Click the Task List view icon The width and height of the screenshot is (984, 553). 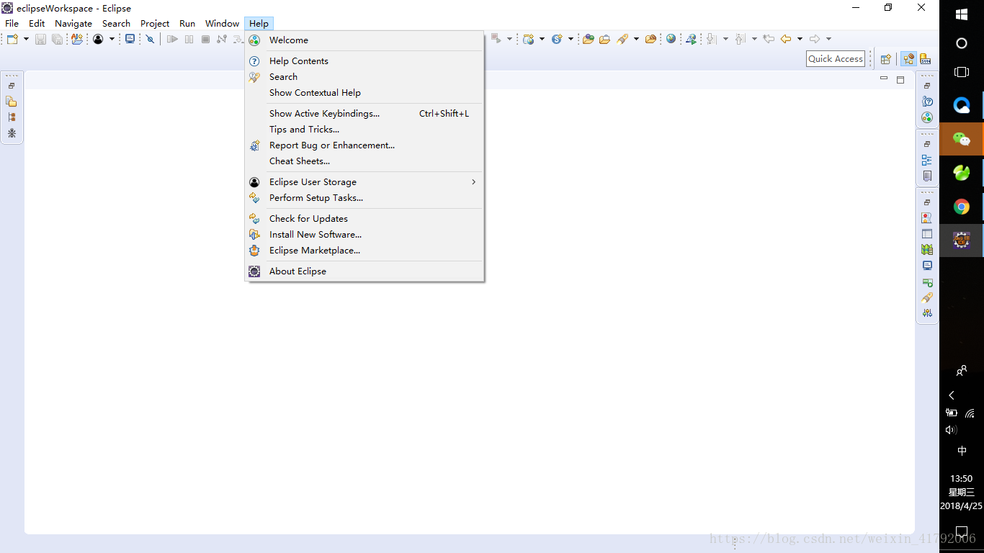pyautogui.click(x=927, y=176)
